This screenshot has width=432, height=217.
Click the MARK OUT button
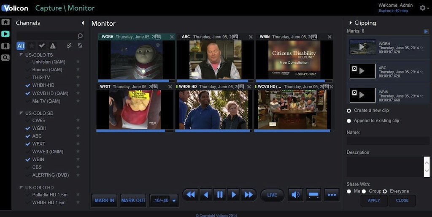tap(133, 201)
